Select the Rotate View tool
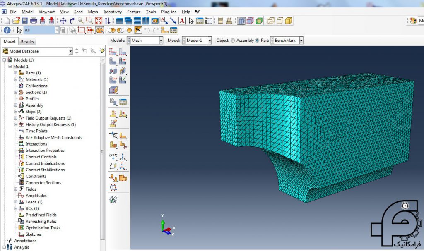 click(x=72, y=21)
